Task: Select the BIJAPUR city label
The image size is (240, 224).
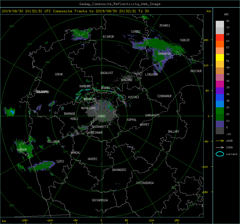Action: 108,37
